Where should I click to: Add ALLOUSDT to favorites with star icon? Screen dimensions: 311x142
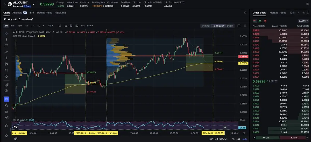coord(5,4)
